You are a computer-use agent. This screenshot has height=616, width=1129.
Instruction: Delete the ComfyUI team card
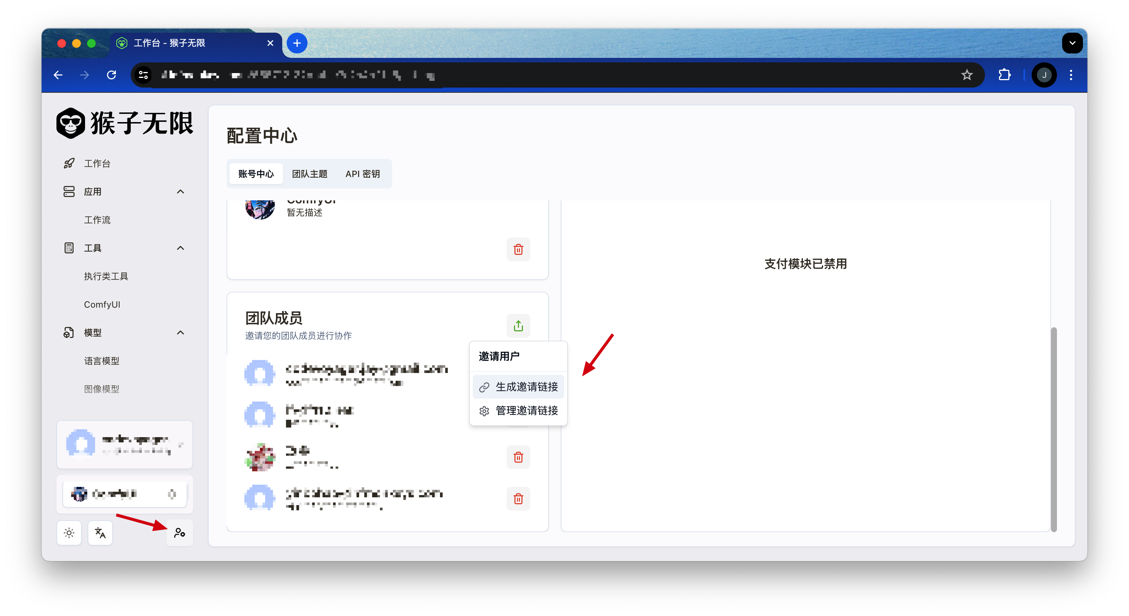(x=518, y=249)
